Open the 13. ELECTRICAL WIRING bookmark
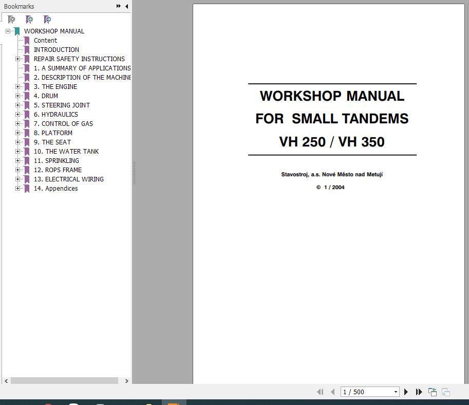This screenshot has height=405, width=469. tap(68, 179)
